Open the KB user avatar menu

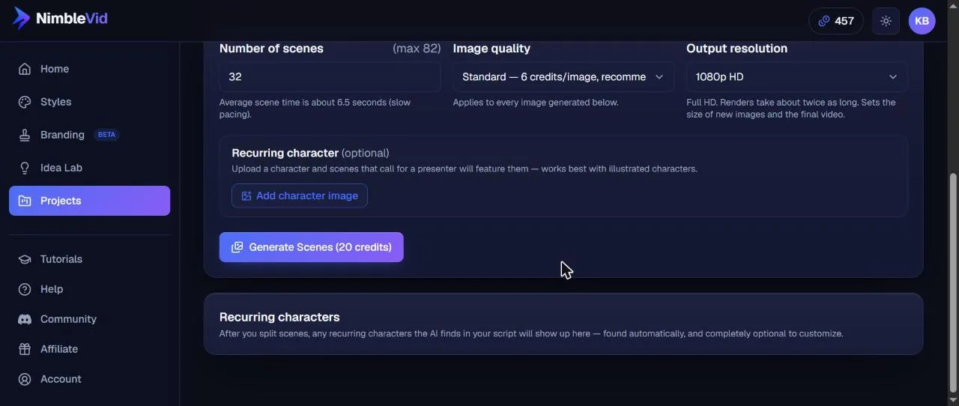pyautogui.click(x=922, y=21)
